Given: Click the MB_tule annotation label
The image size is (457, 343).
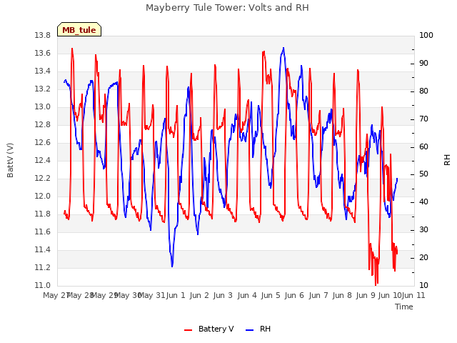Looking at the screenshot, I should [x=79, y=30].
